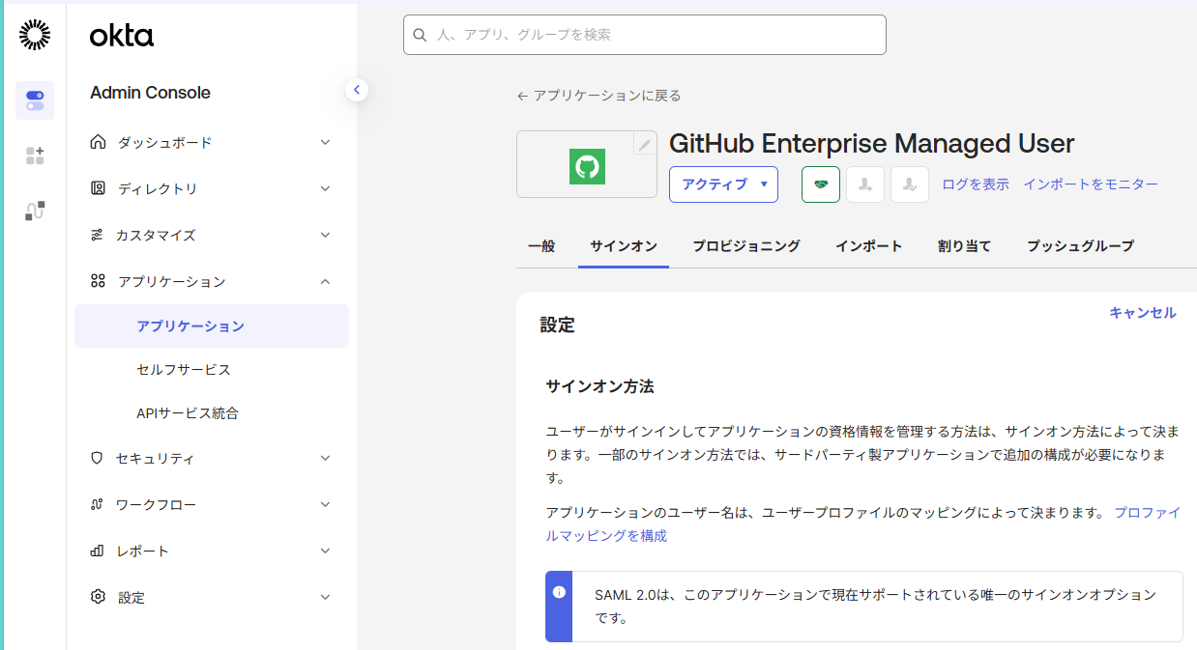This screenshot has height=650, width=1197.
Task: Click the セキュリティ shield icon
Action: [97, 458]
